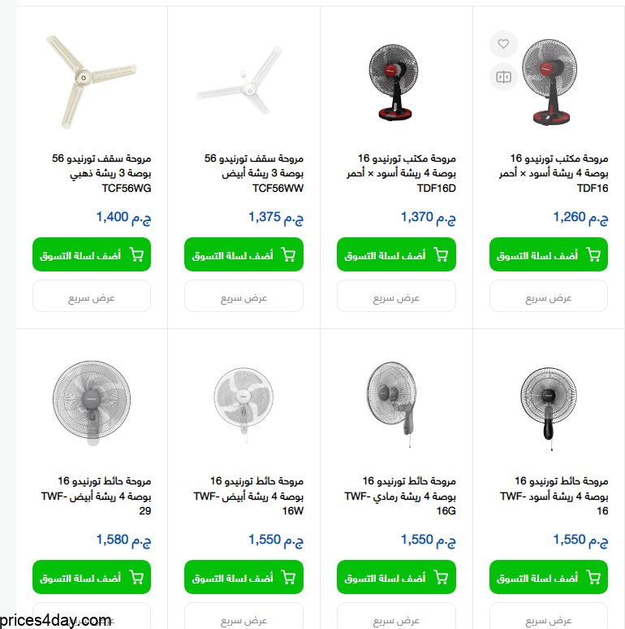
Task: Add the TWF-16W white wall fan to cart
Action: pos(244,577)
